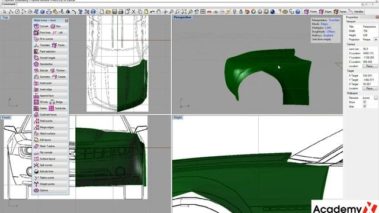
Task: Browse for wallpaper Filename
Action: tap(376, 98)
